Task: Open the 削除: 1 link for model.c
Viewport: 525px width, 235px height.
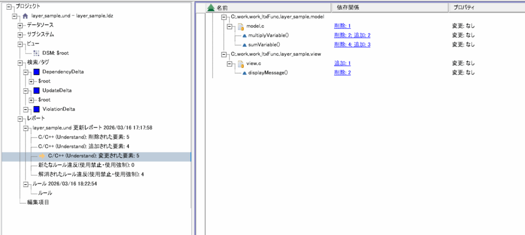Action: (x=342, y=26)
